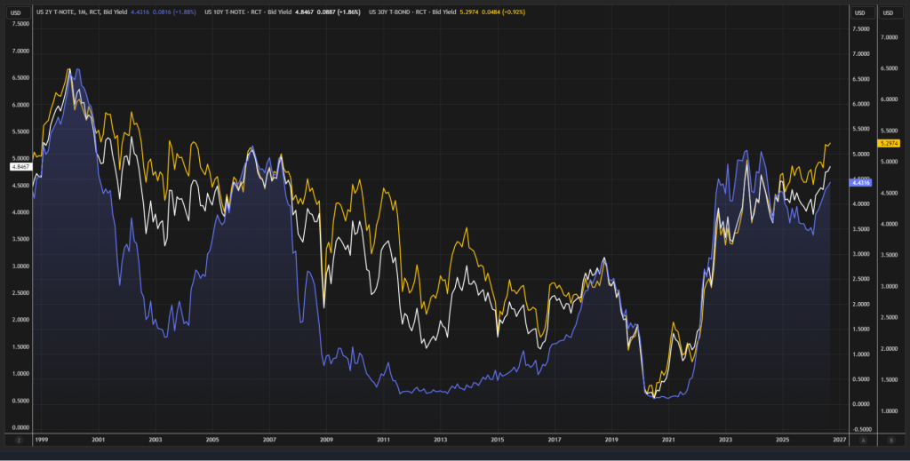Open the USD selector above the A axis

[860, 12]
